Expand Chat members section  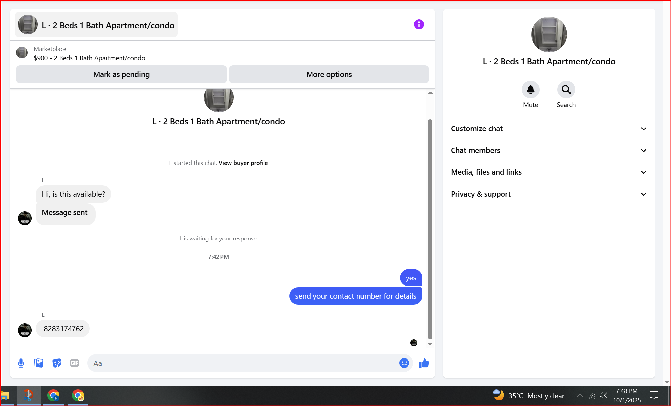549,150
